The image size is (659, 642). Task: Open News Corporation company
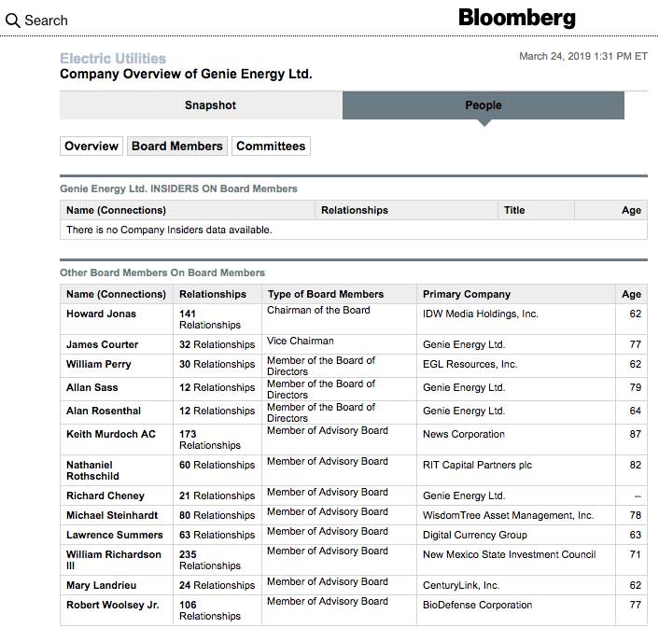(464, 434)
